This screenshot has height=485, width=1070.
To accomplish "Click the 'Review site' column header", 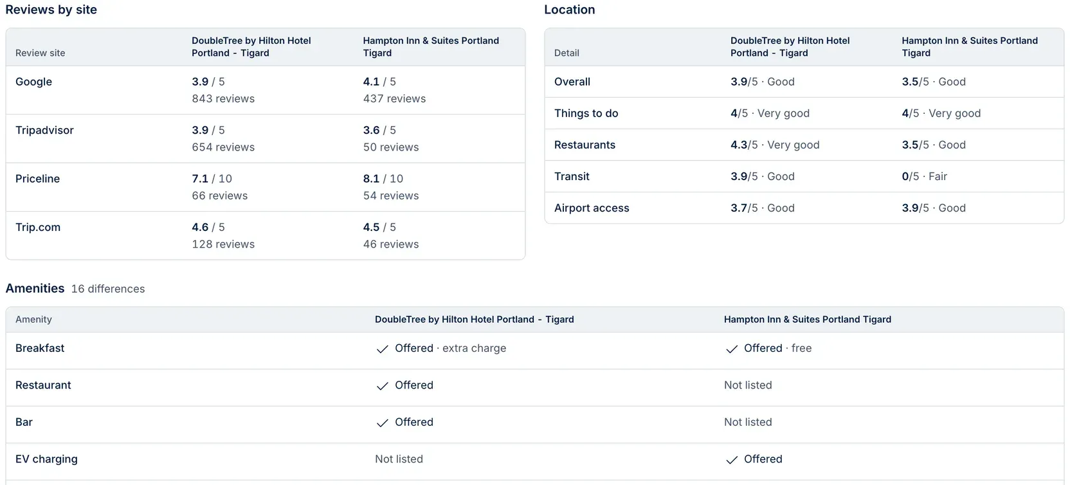I will coord(41,53).
